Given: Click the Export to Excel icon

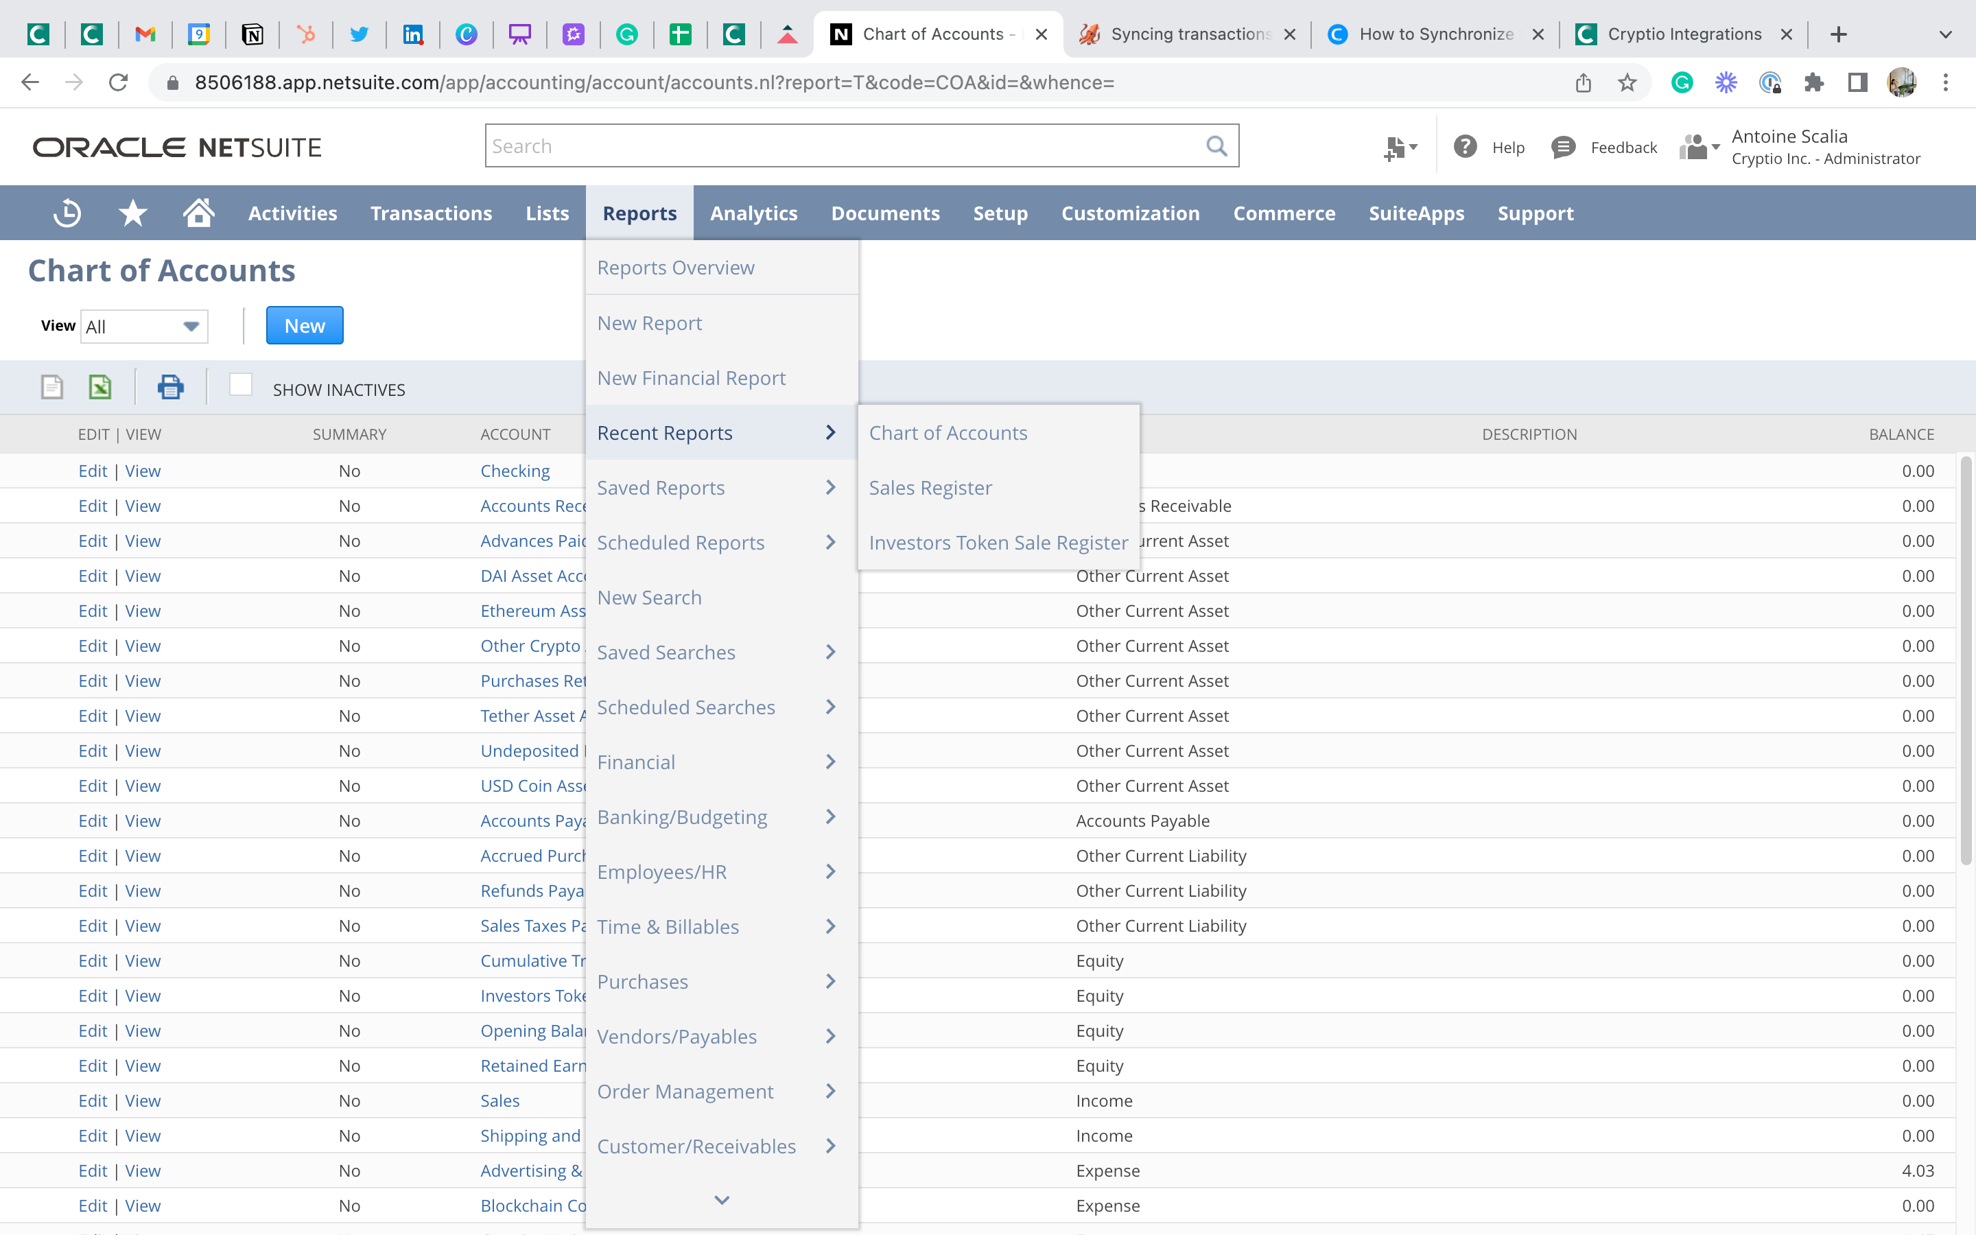Looking at the screenshot, I should point(99,387).
